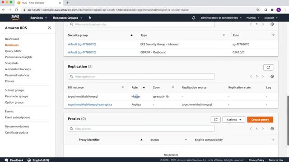Open the Support dropdown
289x162 pixels.
click(x=271, y=18)
